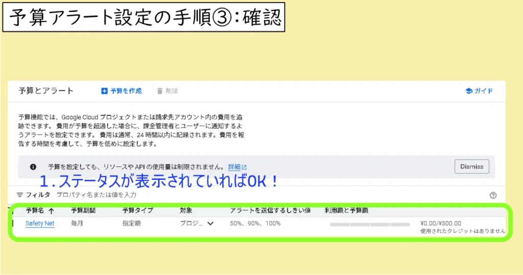Open the 詳細 link in the banner

pyautogui.click(x=234, y=167)
